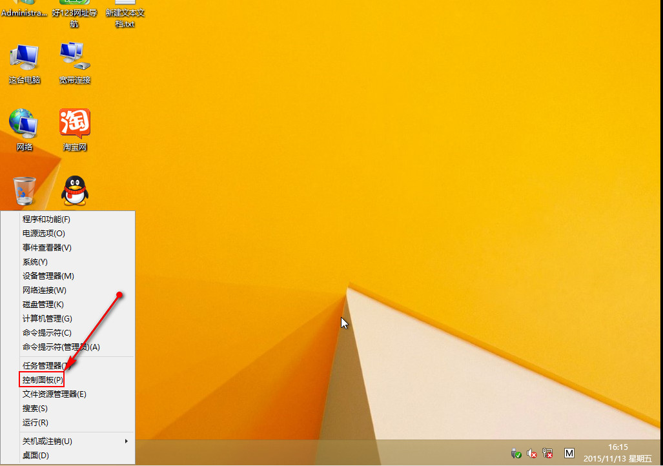
Task: Select the QQ penguin desktop icon
Action: tap(75, 191)
